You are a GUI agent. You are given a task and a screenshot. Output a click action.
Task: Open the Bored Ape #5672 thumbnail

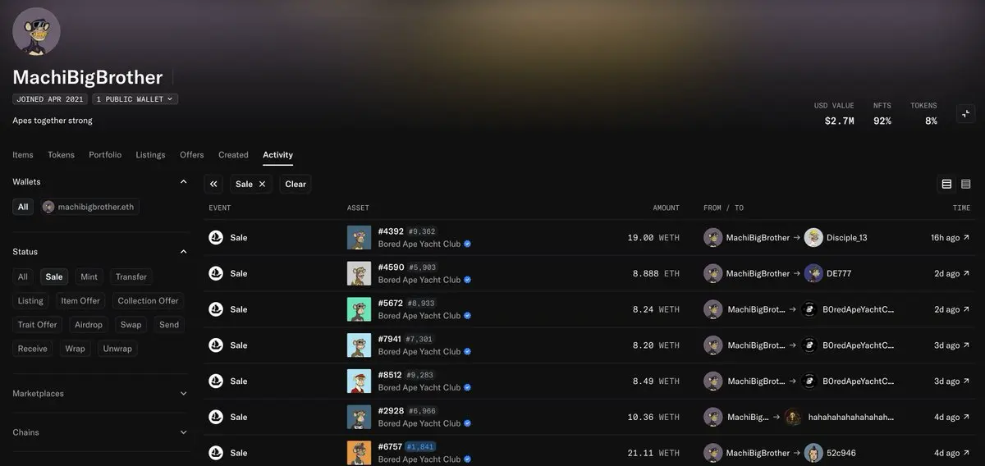point(359,309)
